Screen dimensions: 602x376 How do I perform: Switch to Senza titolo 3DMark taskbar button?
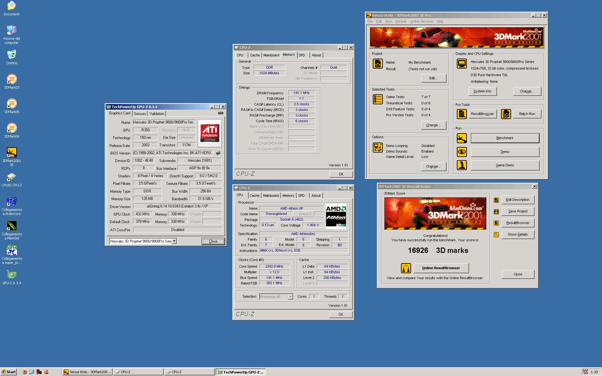(87, 372)
